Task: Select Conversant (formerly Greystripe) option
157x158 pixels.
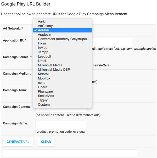Action: 62,39
